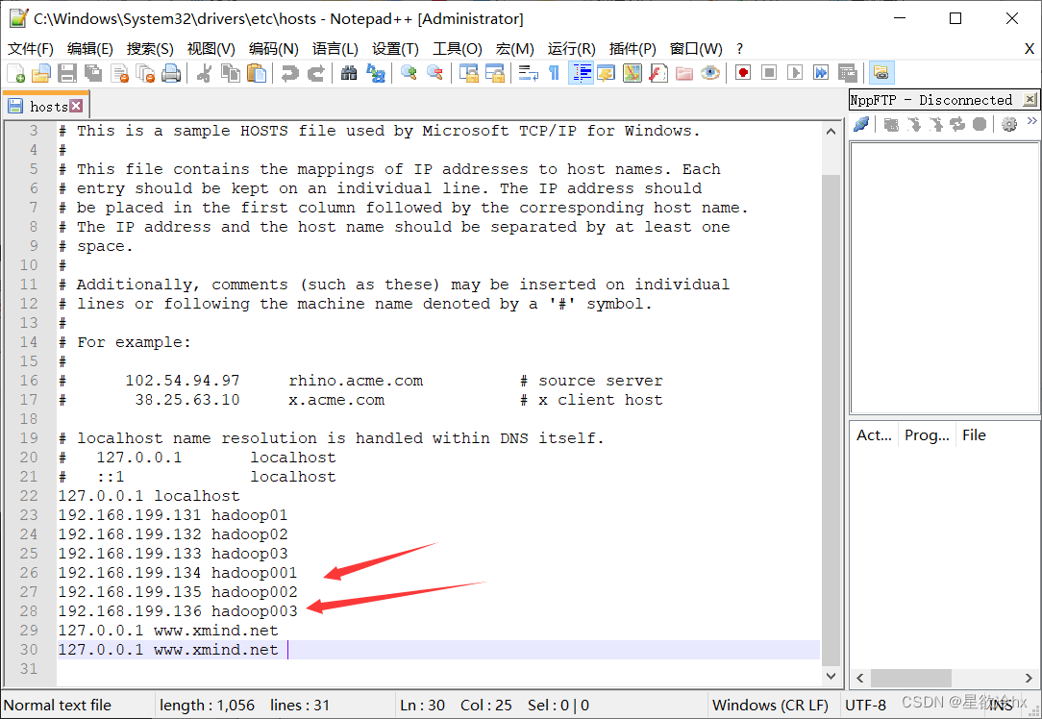The width and height of the screenshot is (1042, 719).
Task: Open the ? help menu
Action: (x=739, y=48)
